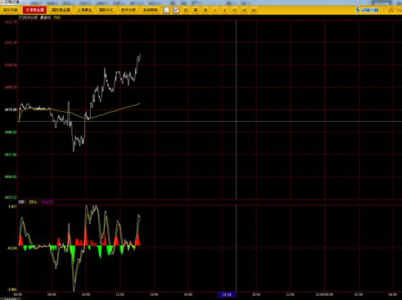Click the 4478.00 price axis label
Screen dimensions: 402x300
pyautogui.click(x=11, y=110)
